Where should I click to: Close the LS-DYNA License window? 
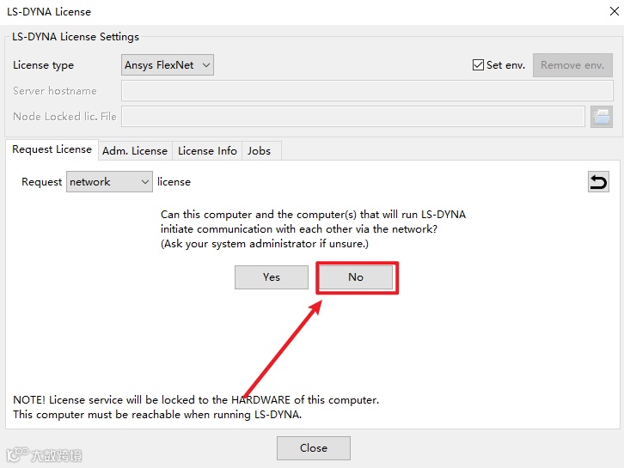tap(615, 11)
